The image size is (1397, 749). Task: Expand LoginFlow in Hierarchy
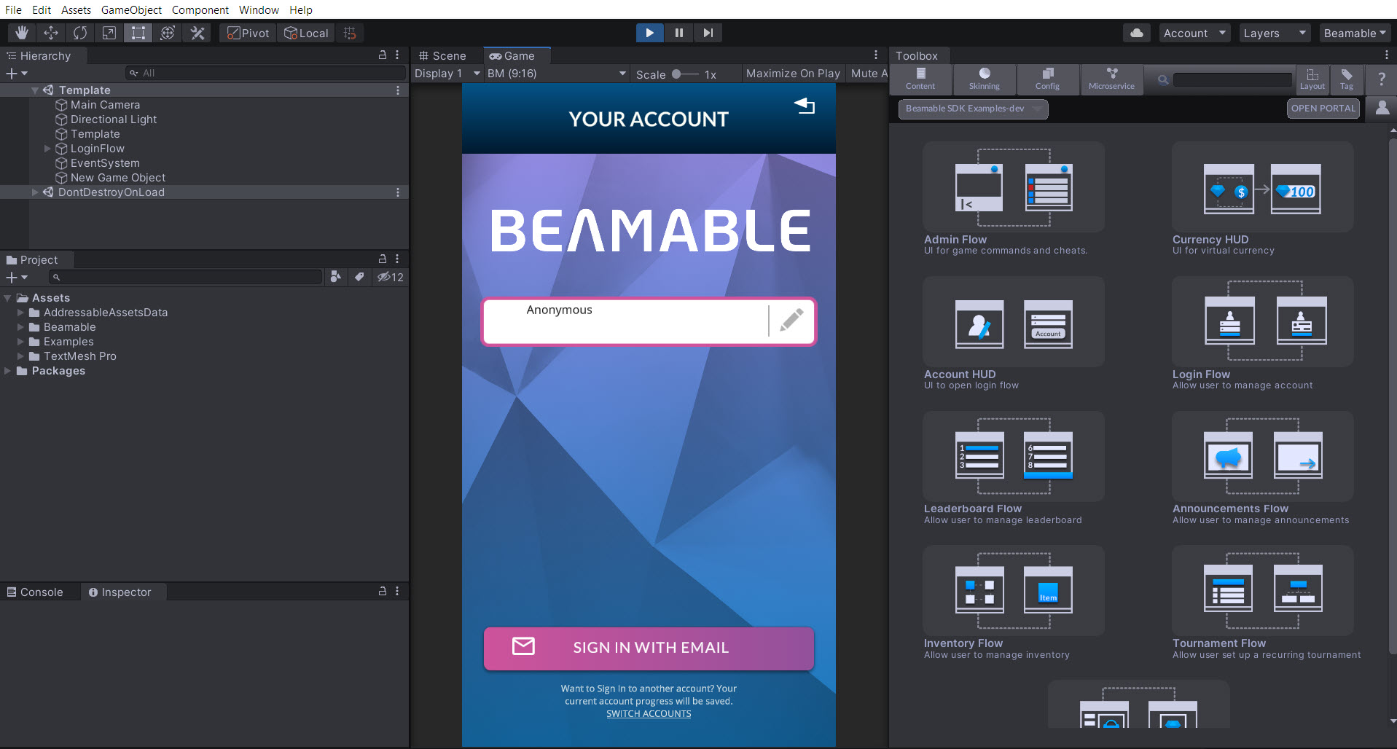point(48,149)
